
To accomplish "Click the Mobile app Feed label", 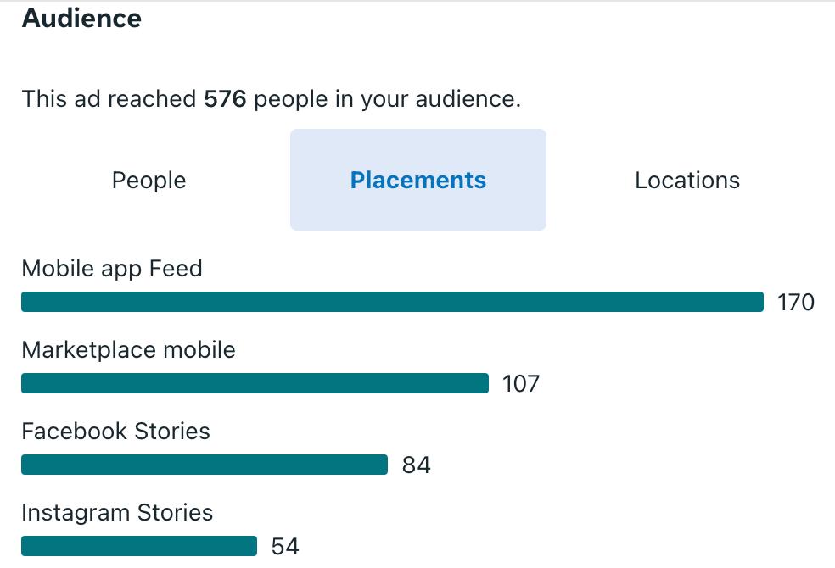I will [112, 269].
